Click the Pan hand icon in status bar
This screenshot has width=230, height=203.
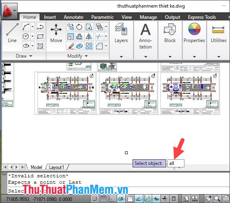tap(208, 199)
